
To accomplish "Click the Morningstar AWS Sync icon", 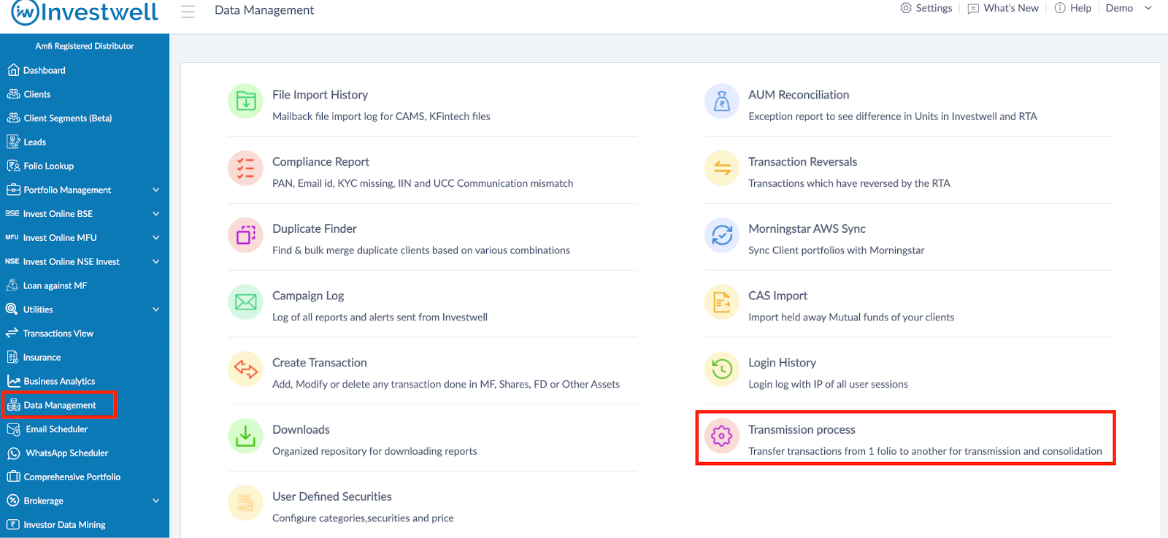I will tap(722, 235).
